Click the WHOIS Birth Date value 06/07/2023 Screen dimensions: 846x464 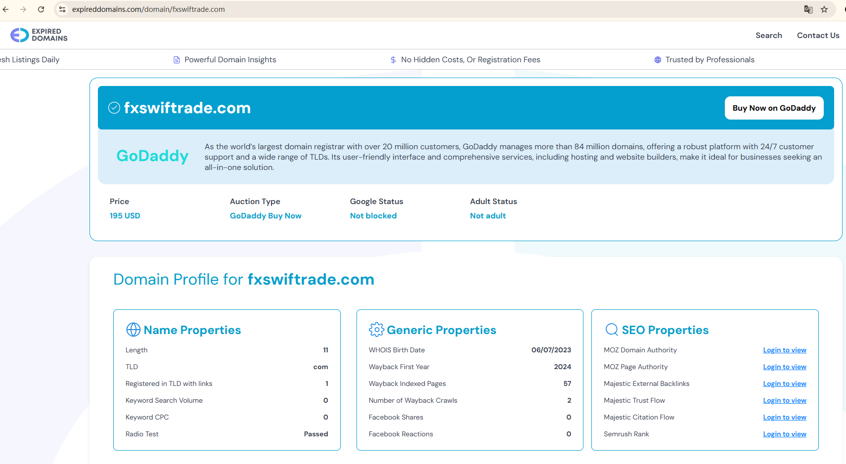coord(551,350)
